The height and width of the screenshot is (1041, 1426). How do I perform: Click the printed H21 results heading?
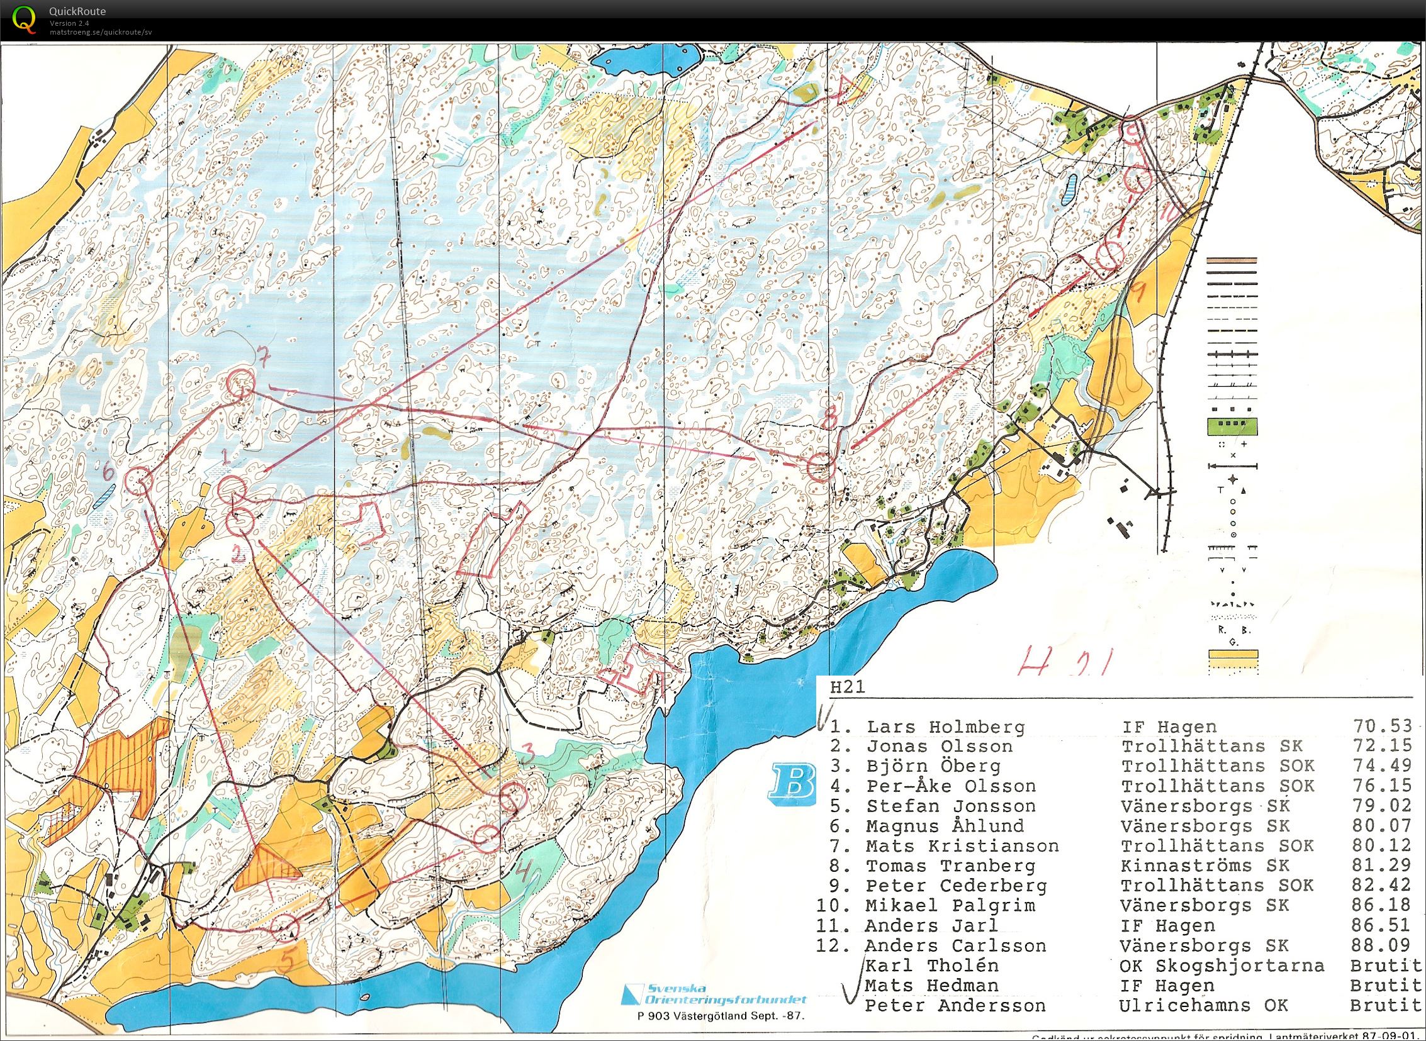click(x=848, y=688)
